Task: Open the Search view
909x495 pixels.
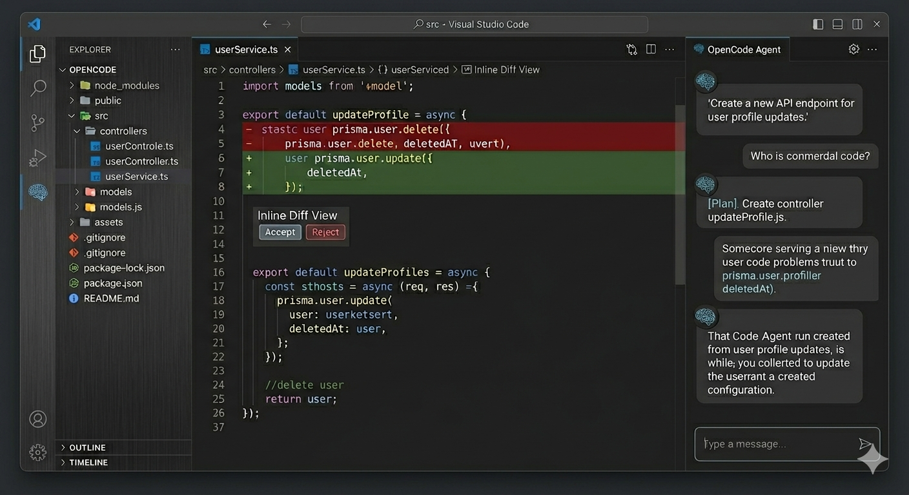Action: (37, 88)
